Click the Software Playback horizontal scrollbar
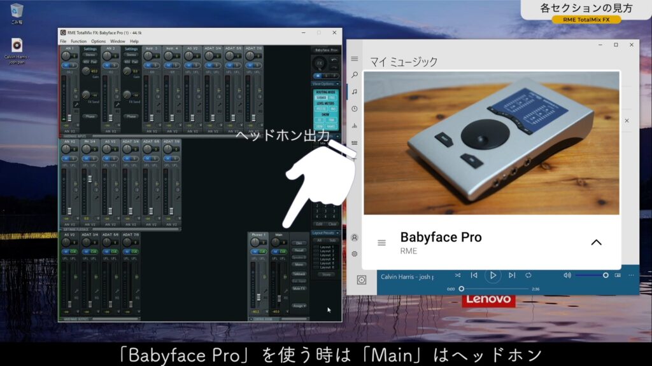The height and width of the screenshot is (366, 652). click(x=136, y=229)
